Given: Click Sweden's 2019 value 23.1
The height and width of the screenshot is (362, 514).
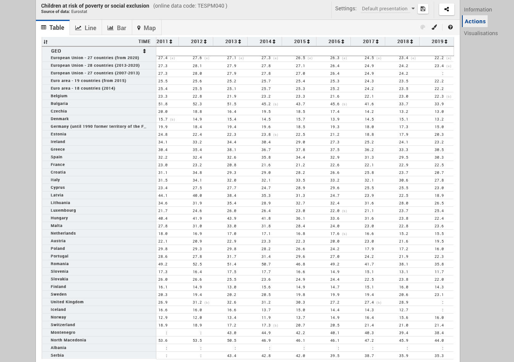Looking at the screenshot, I should click(439, 295).
